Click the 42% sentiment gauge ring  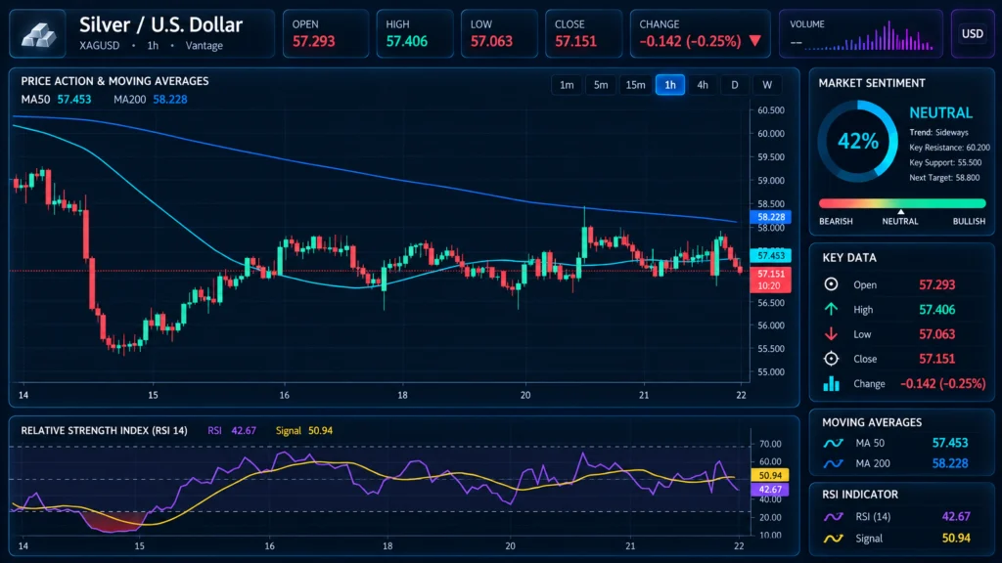tap(857, 141)
